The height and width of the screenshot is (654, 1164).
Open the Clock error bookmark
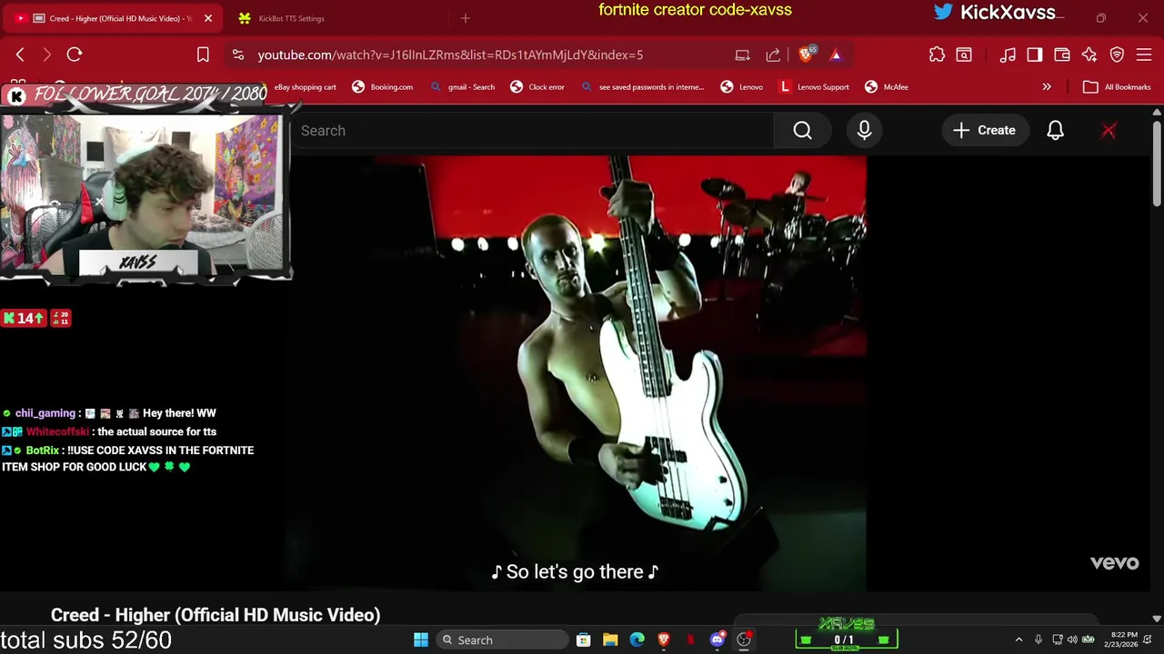(537, 87)
